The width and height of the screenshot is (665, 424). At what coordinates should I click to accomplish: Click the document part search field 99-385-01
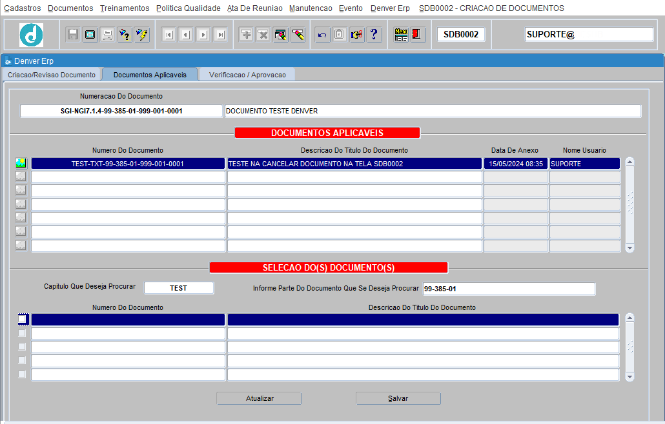click(509, 289)
